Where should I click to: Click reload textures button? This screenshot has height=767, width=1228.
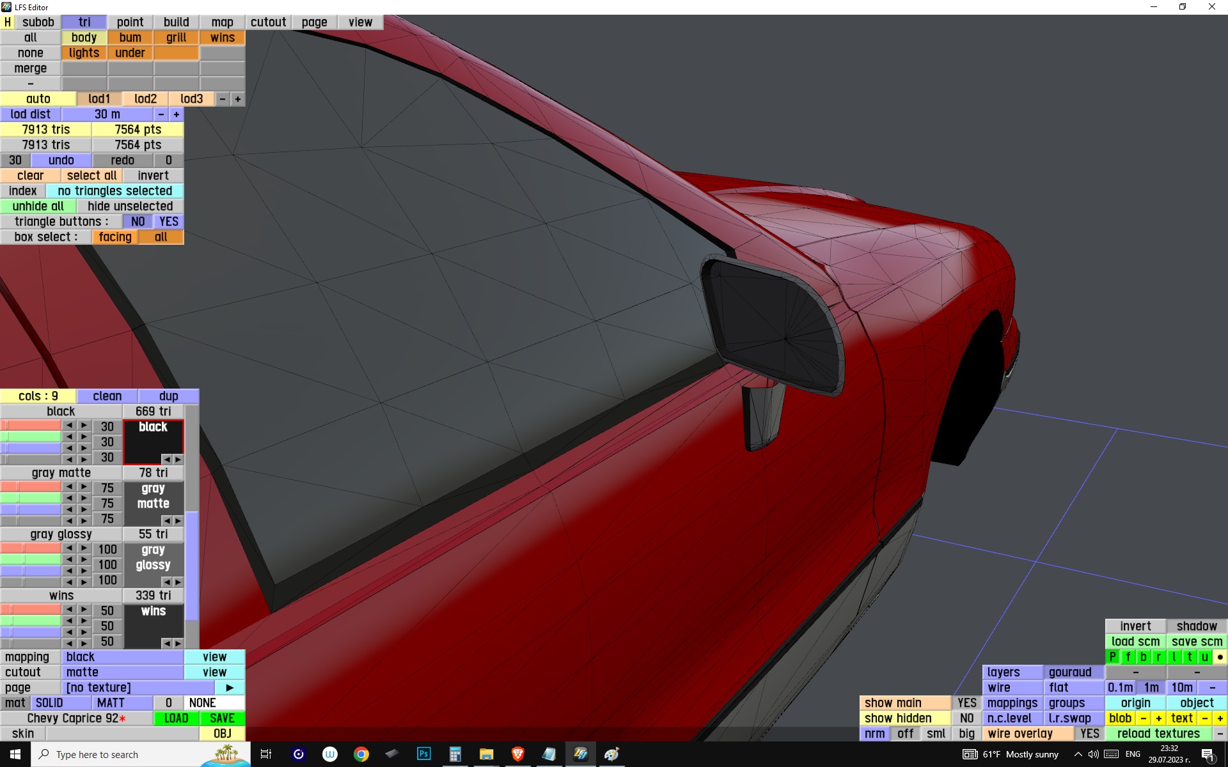(x=1158, y=734)
